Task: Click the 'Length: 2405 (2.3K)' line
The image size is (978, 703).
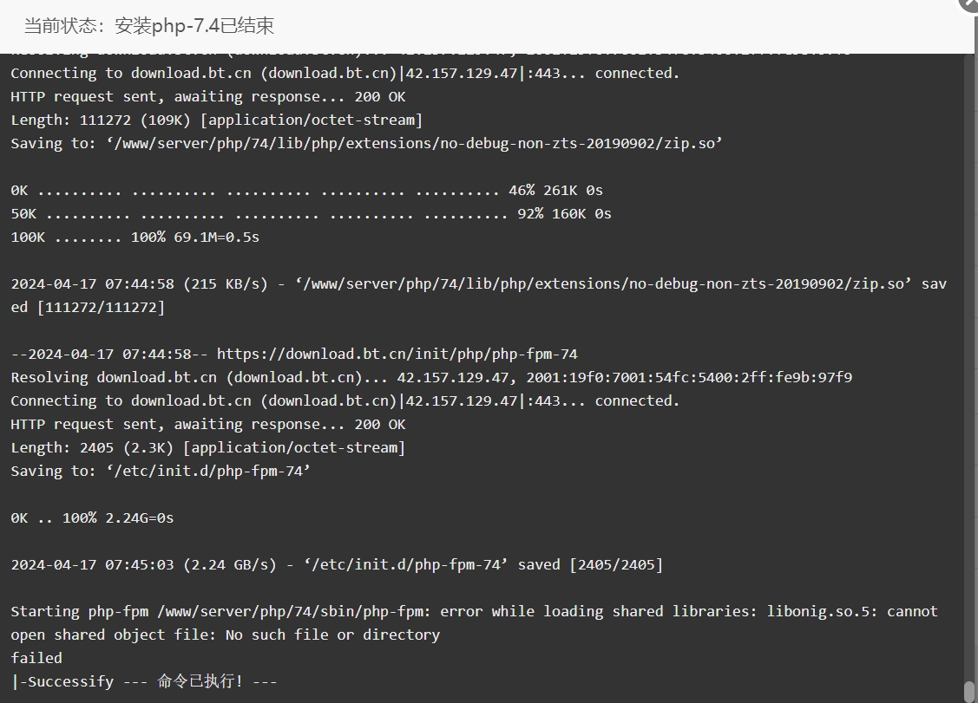Action: pos(207,447)
